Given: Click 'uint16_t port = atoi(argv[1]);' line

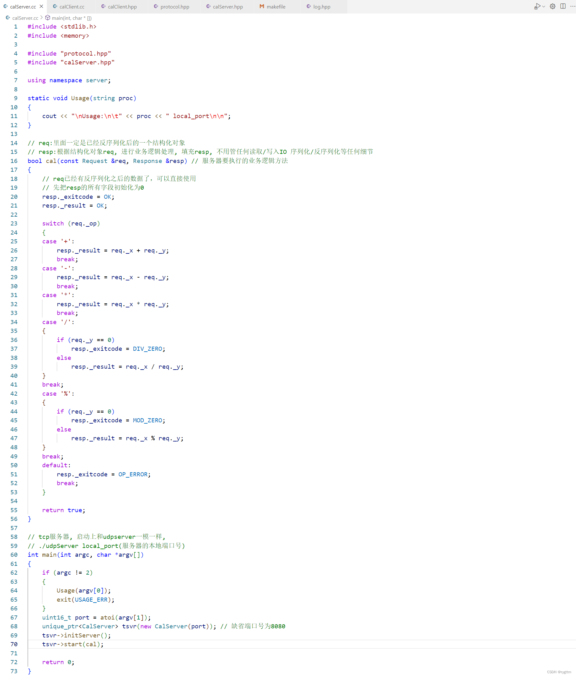Looking at the screenshot, I should (97, 617).
